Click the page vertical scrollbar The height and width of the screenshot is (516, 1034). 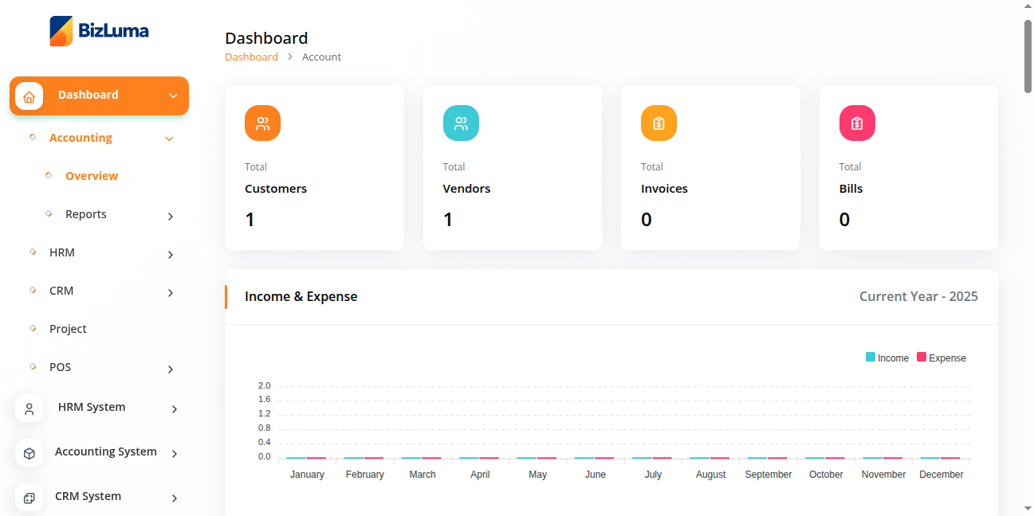point(1028,56)
